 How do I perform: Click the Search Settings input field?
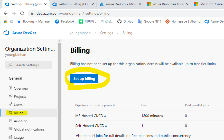tap(29, 65)
